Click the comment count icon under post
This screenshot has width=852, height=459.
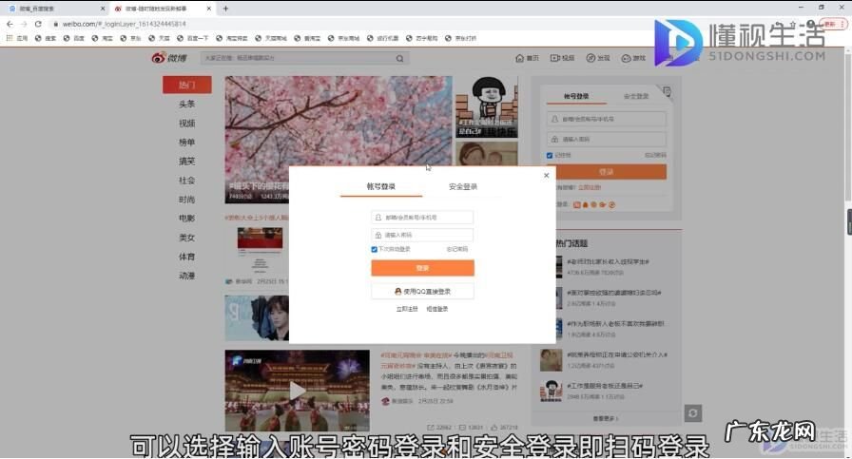click(462, 428)
